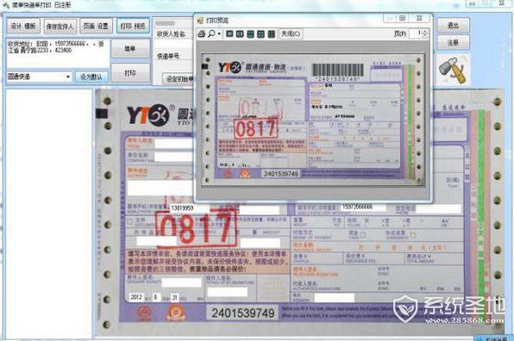Click the 设计模板 button
The image size is (514, 341).
pos(23,26)
